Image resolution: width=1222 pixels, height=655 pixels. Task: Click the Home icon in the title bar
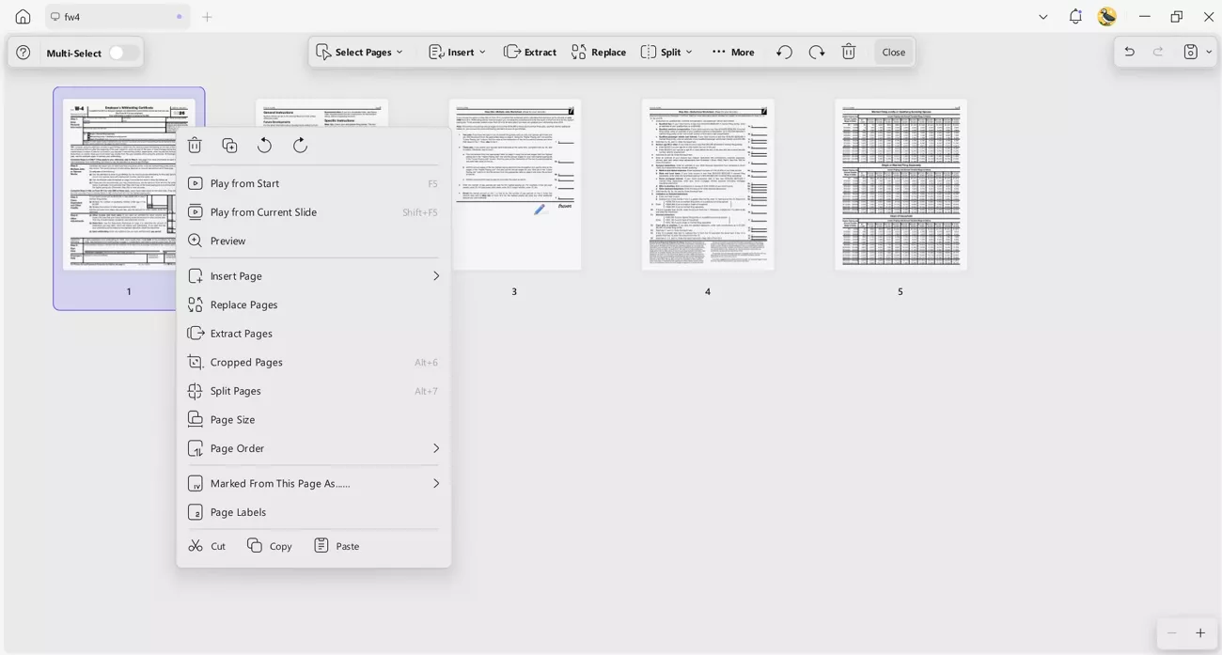click(x=22, y=16)
